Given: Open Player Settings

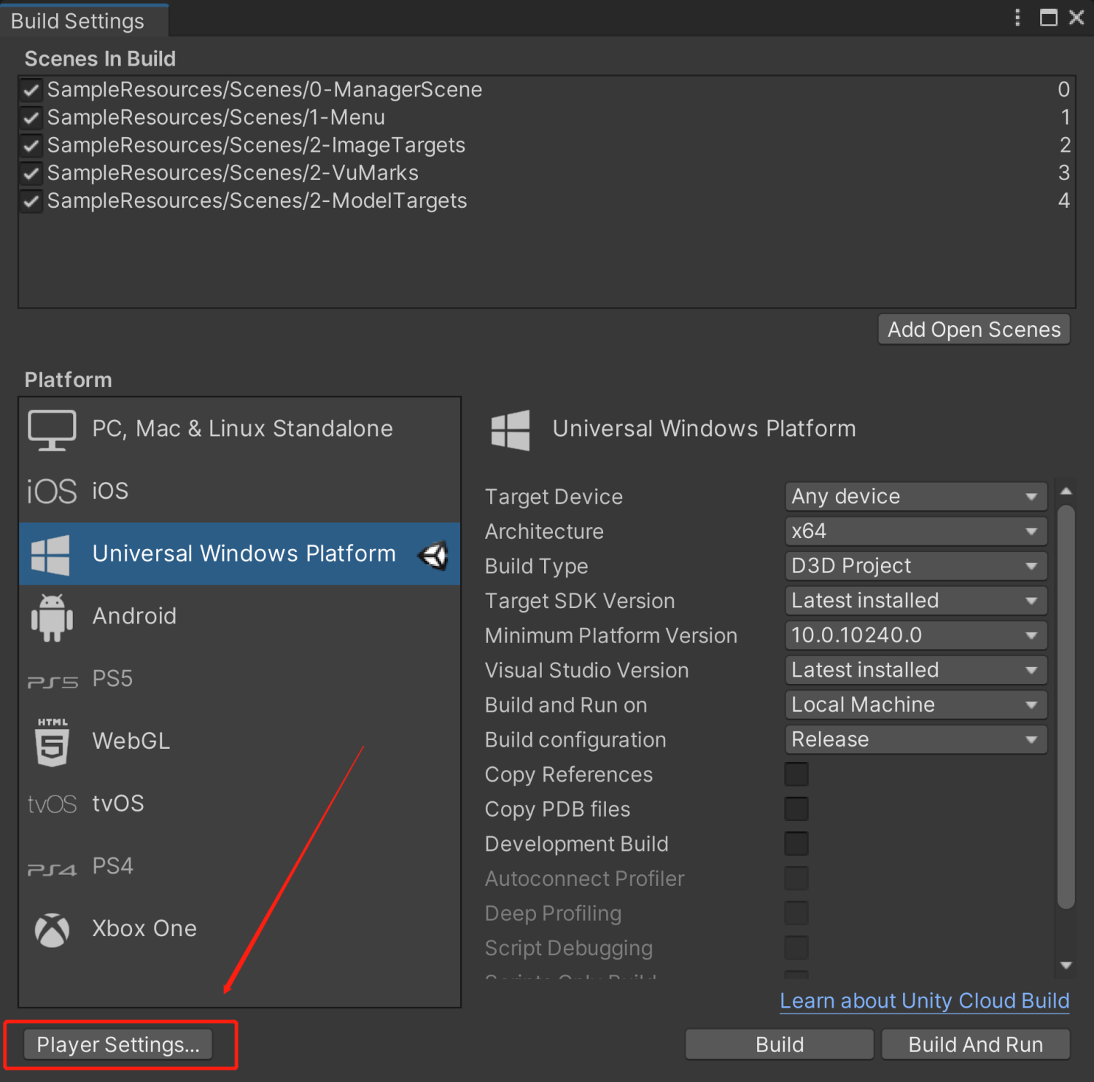Looking at the screenshot, I should point(118,1045).
